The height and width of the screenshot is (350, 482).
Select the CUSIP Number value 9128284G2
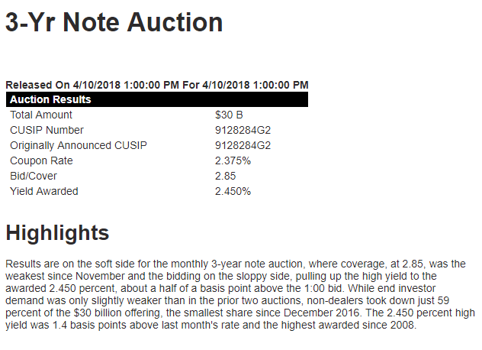(243, 130)
